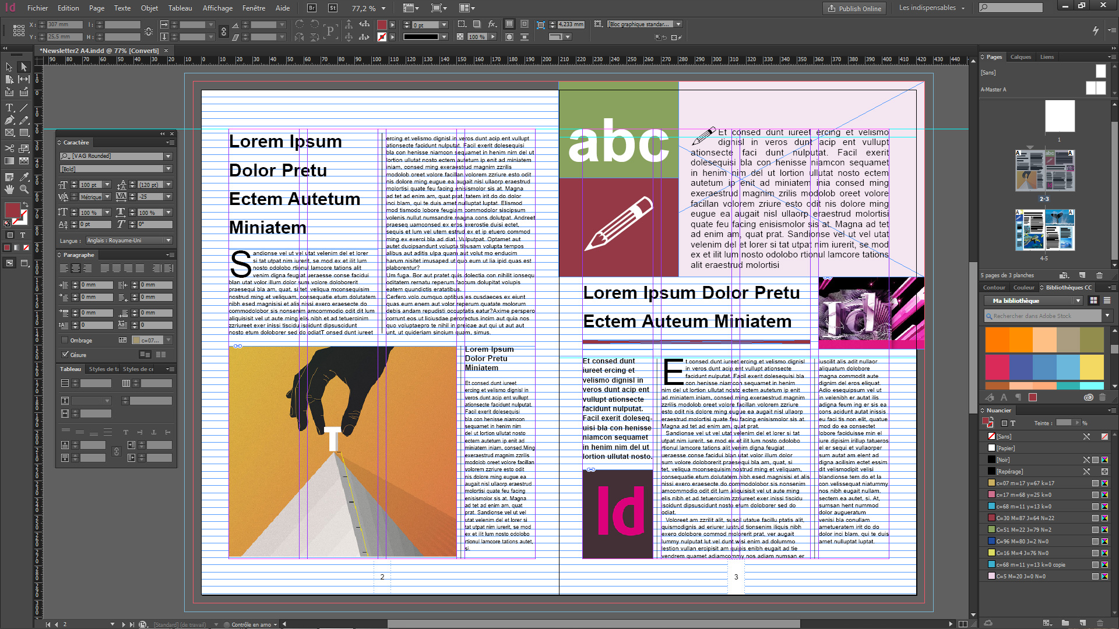This screenshot has width=1119, height=629.
Task: Uncheck the Césure checkbox
Action: 65,354
